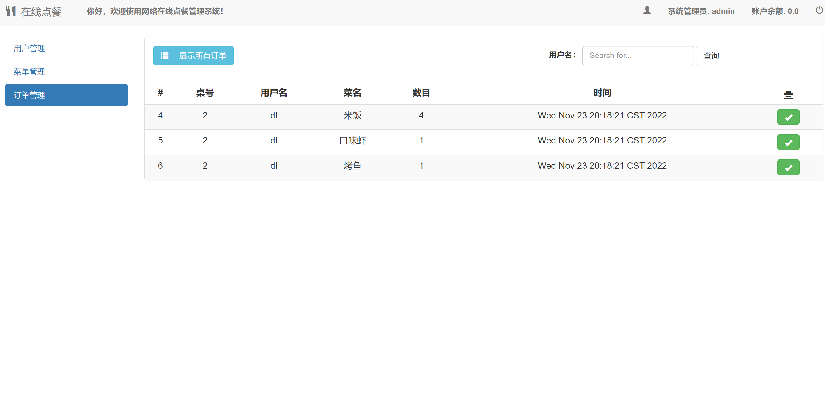Click the 账户余额: 0.0 balance text

click(775, 11)
